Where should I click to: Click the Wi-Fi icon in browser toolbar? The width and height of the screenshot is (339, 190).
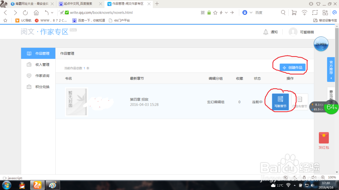(x=304, y=13)
